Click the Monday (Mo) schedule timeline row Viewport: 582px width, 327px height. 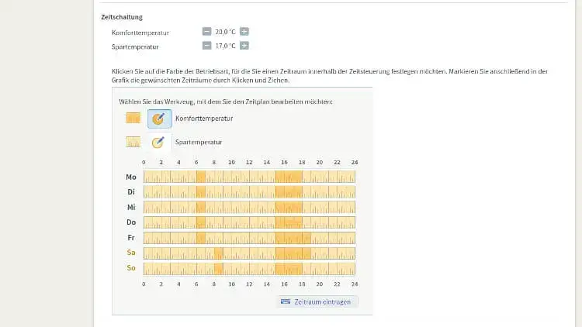[249, 177]
